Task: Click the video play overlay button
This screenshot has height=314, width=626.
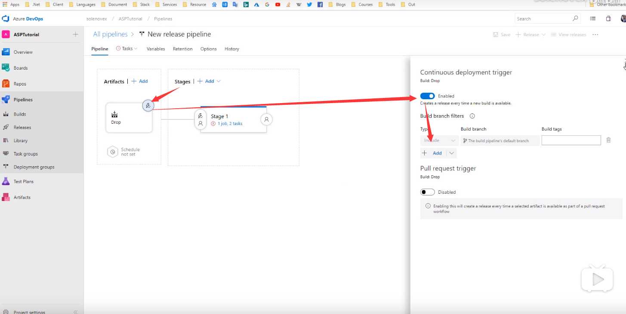Action: (x=597, y=280)
